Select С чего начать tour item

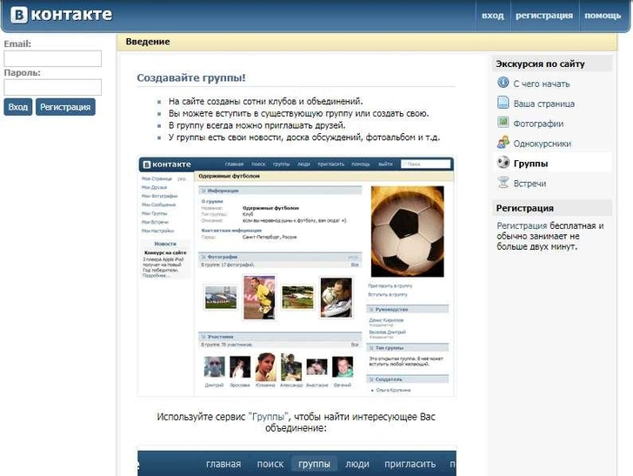(542, 84)
